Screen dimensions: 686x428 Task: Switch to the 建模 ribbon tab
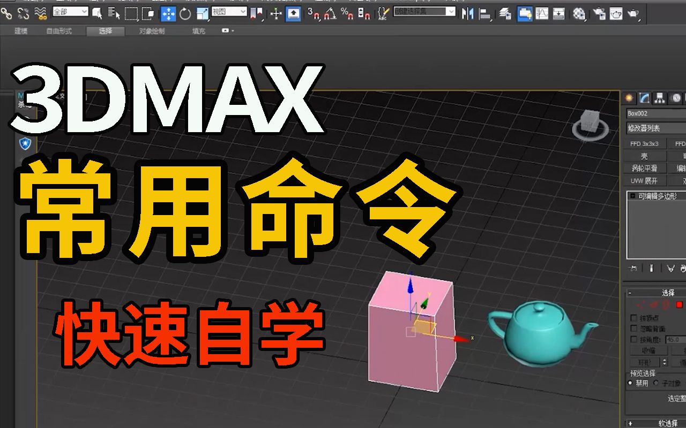[21, 31]
